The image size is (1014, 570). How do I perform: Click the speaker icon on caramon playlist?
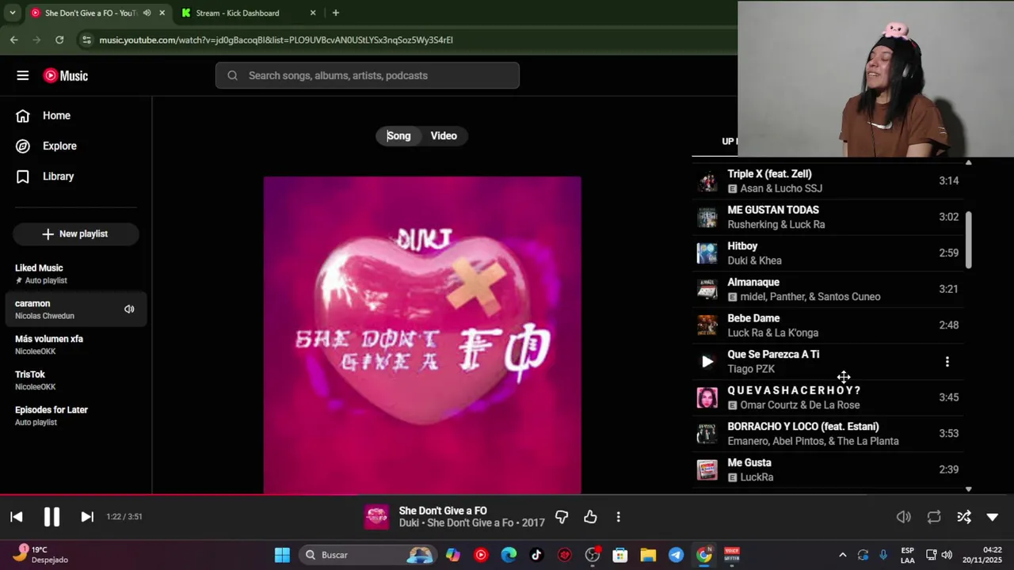click(x=129, y=310)
